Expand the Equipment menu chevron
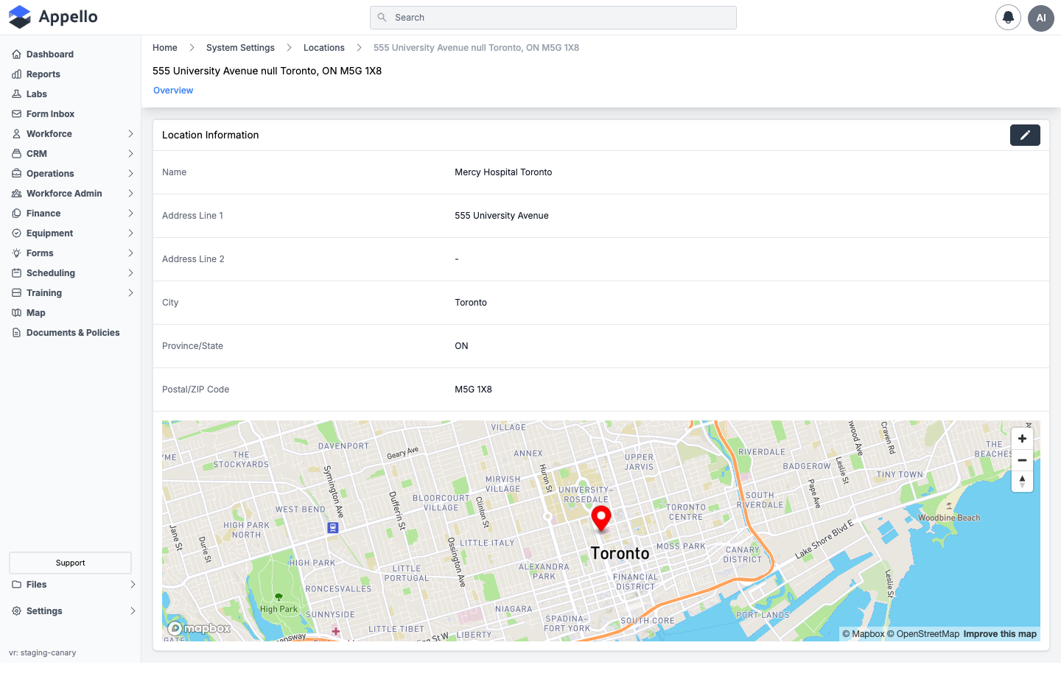1061x676 pixels. tap(130, 233)
